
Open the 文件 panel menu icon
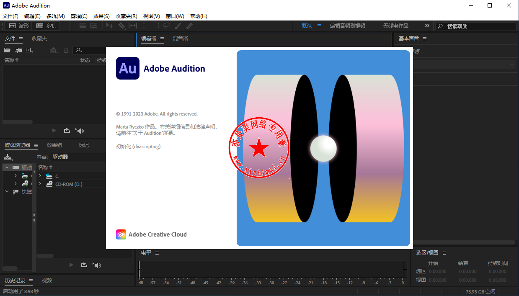tap(21, 39)
